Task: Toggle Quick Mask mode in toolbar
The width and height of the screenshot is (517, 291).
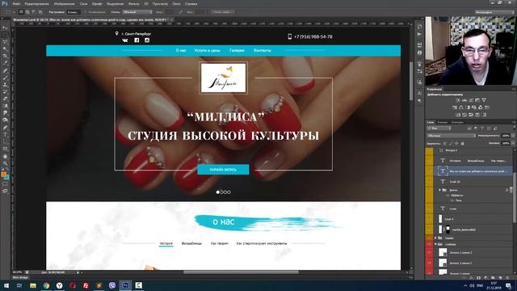Action: (5, 184)
